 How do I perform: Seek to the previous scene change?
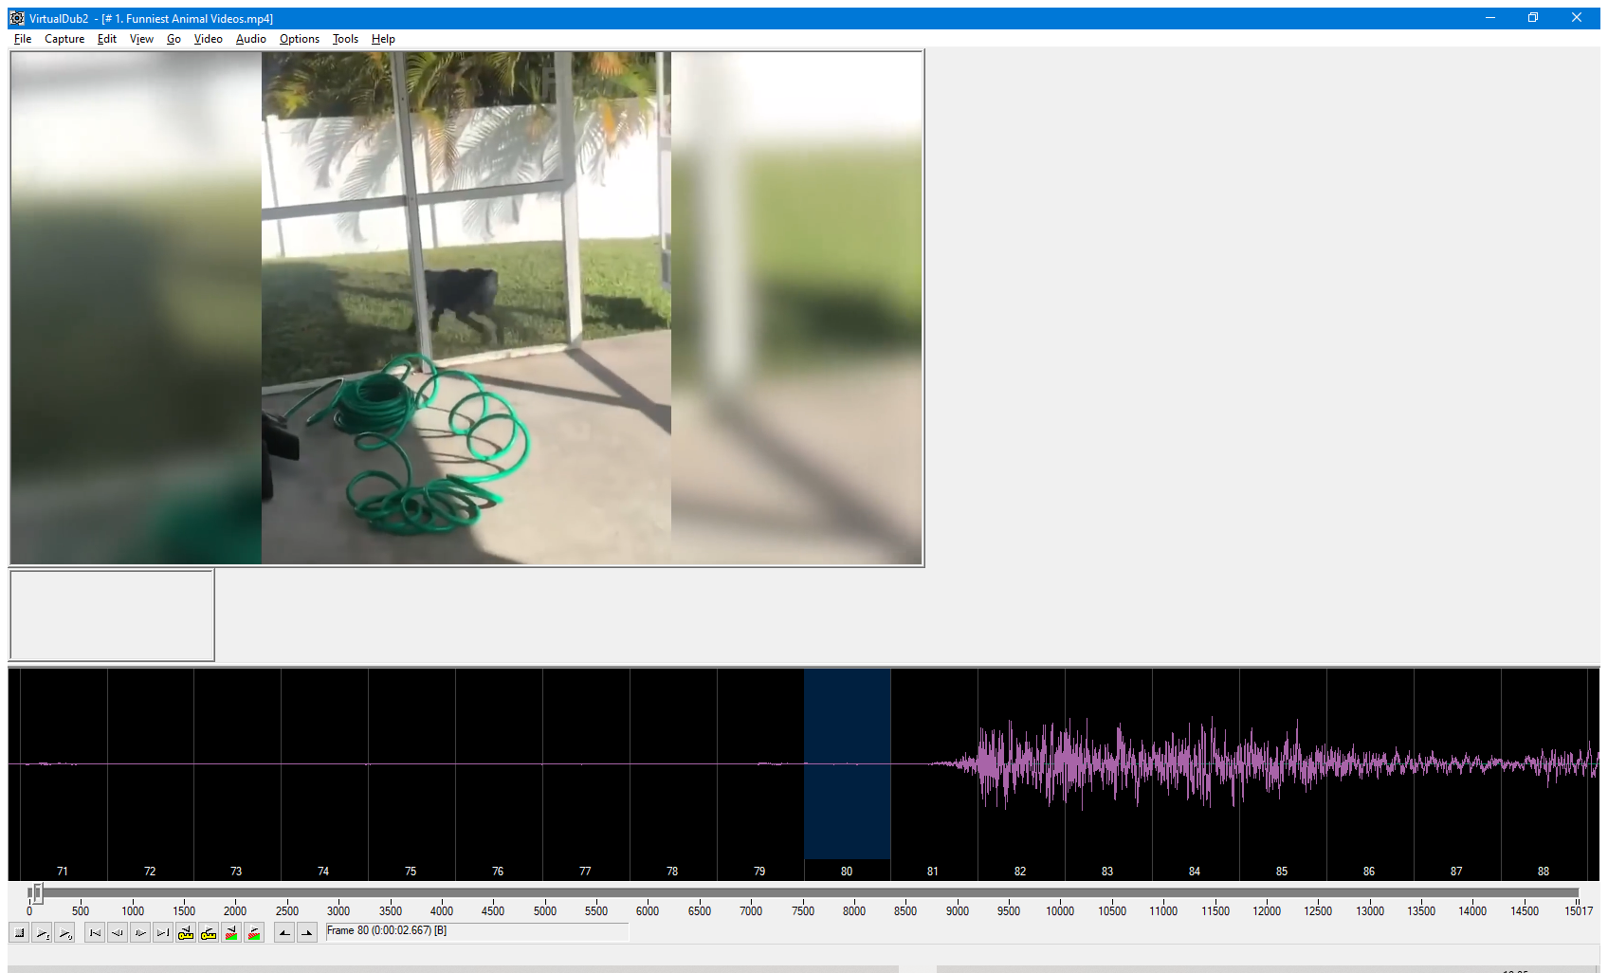point(231,933)
